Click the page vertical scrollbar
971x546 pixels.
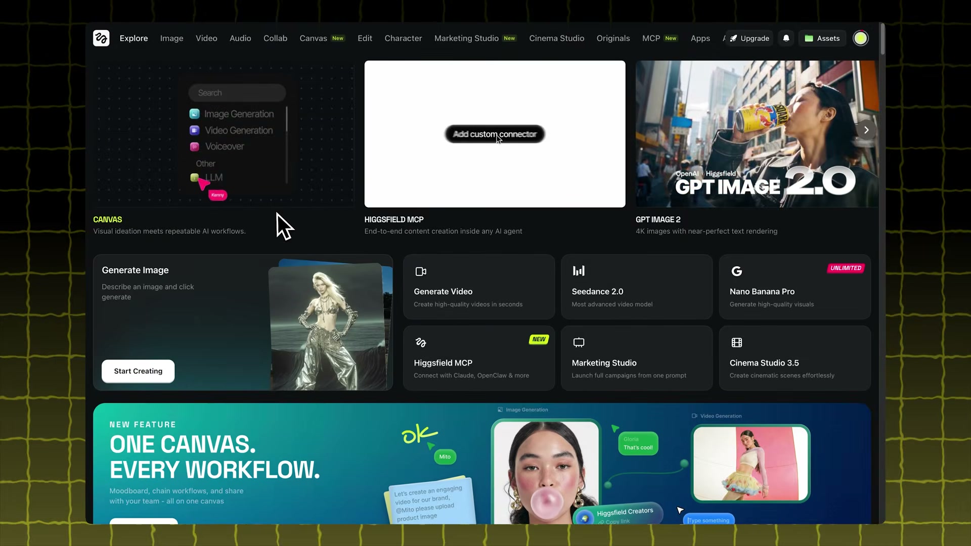pos(882,38)
